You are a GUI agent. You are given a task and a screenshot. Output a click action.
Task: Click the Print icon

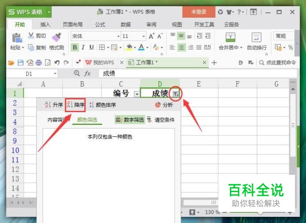(x=38, y=63)
